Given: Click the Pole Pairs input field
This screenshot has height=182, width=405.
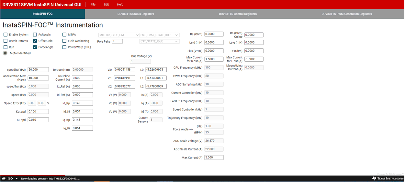Looking at the screenshot, I should 117,41.
